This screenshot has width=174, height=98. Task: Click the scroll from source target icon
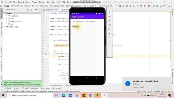click(28, 10)
